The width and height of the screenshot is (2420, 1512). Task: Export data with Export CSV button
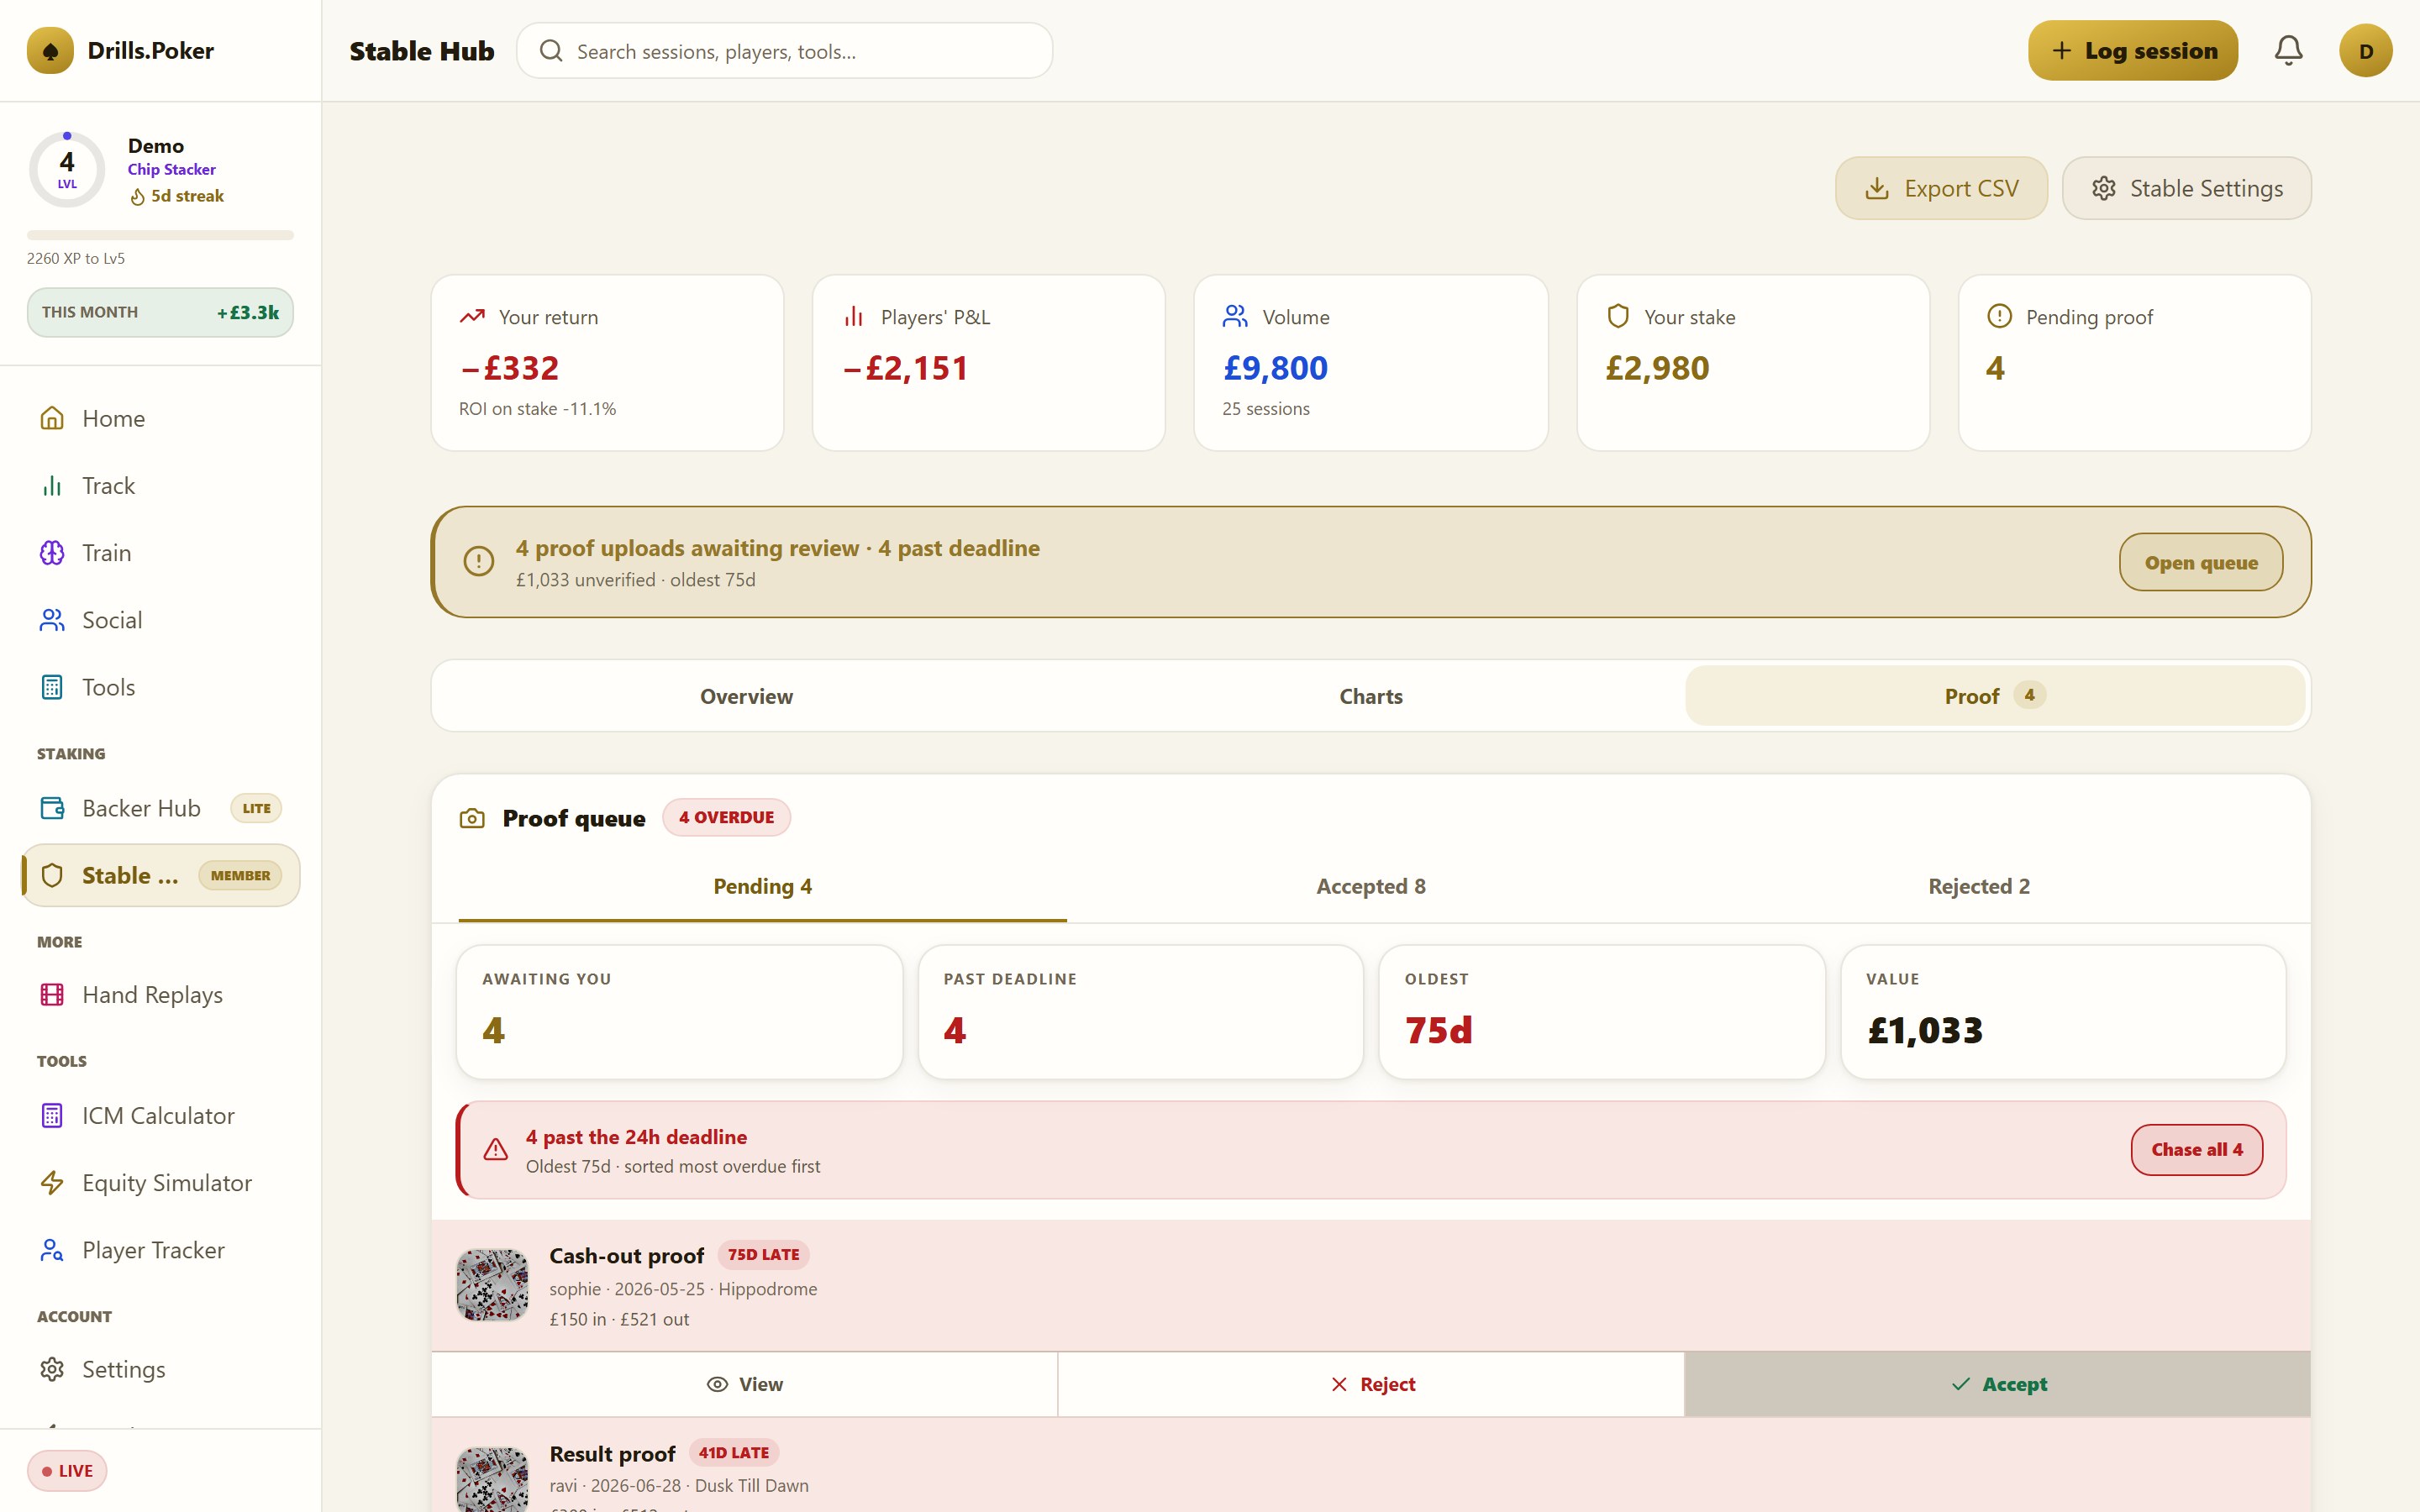click(x=1941, y=188)
